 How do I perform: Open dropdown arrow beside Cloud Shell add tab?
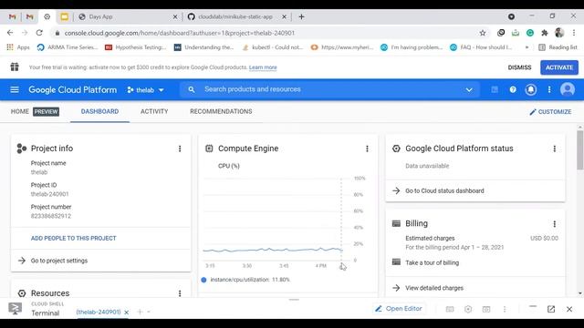(x=149, y=312)
